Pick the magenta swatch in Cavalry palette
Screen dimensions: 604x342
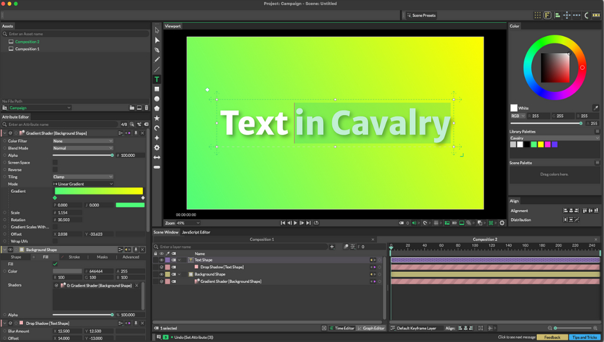click(547, 144)
